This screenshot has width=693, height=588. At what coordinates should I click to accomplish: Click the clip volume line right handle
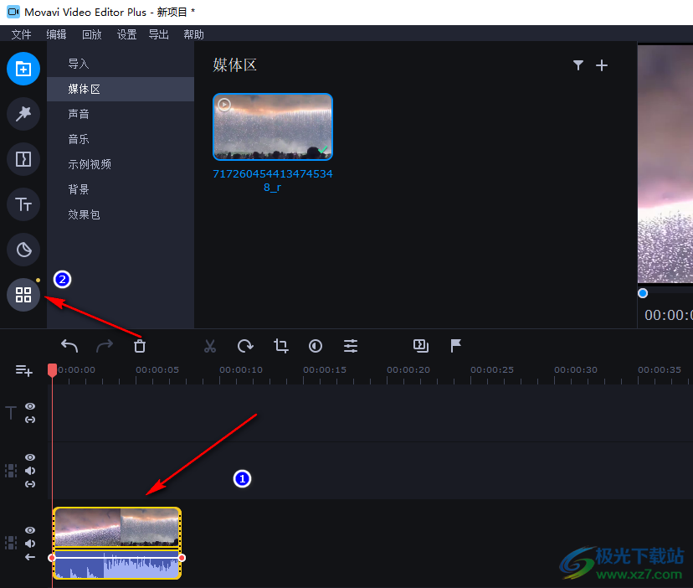[x=182, y=558]
